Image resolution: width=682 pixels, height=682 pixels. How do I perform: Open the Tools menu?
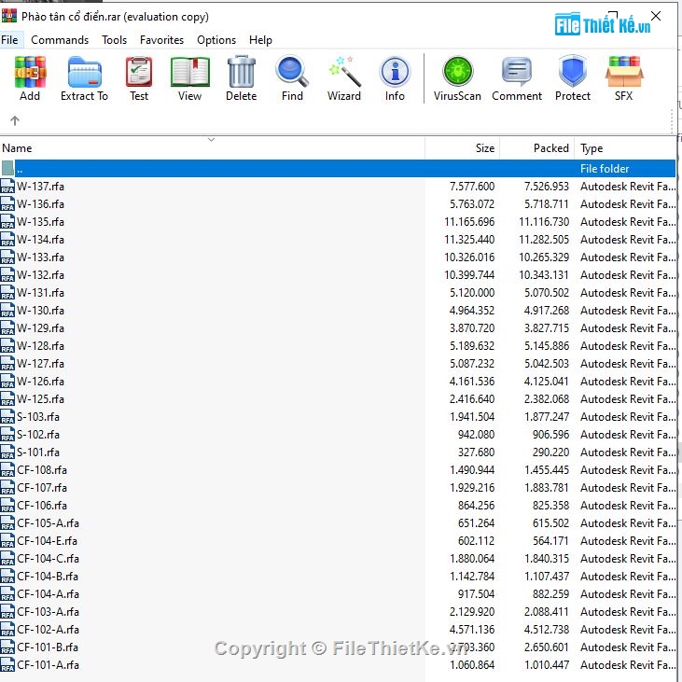[114, 40]
